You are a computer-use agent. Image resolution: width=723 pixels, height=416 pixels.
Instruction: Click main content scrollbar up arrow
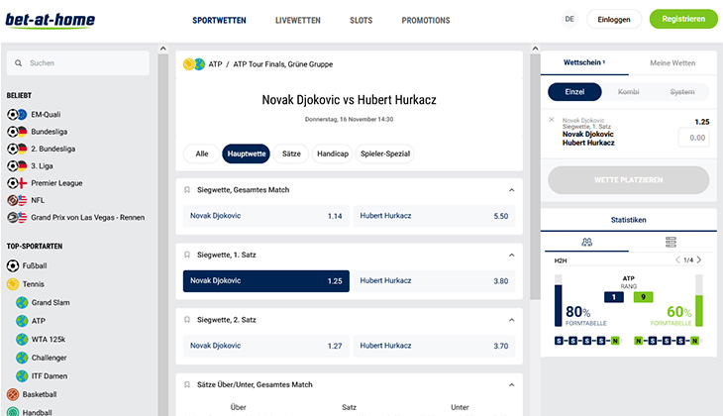click(x=535, y=49)
